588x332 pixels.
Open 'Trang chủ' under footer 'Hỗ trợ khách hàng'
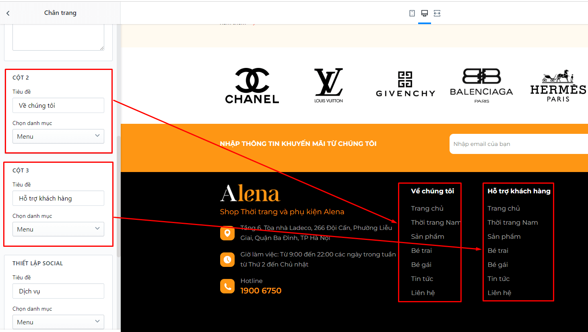click(503, 208)
